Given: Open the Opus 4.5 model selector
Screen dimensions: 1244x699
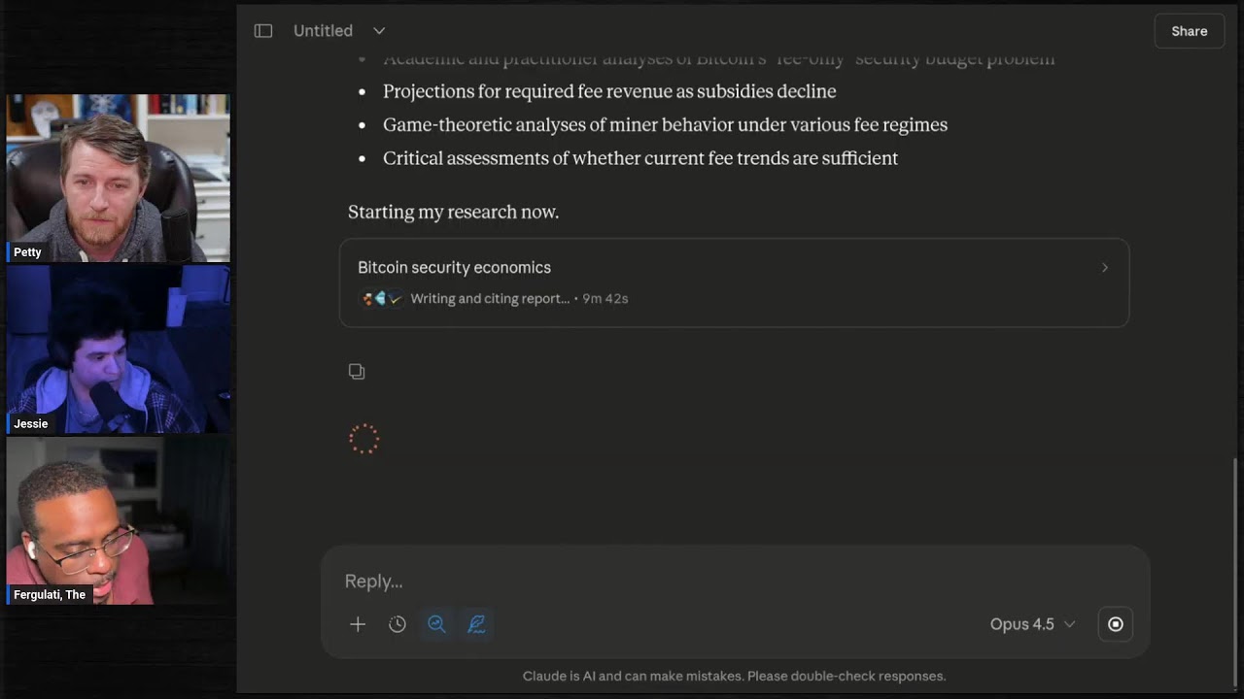Looking at the screenshot, I should pos(1032,624).
